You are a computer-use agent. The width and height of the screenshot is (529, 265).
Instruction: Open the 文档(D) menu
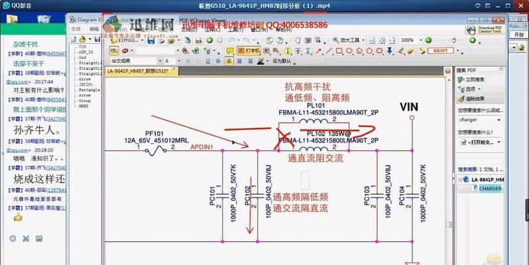[x=190, y=30]
